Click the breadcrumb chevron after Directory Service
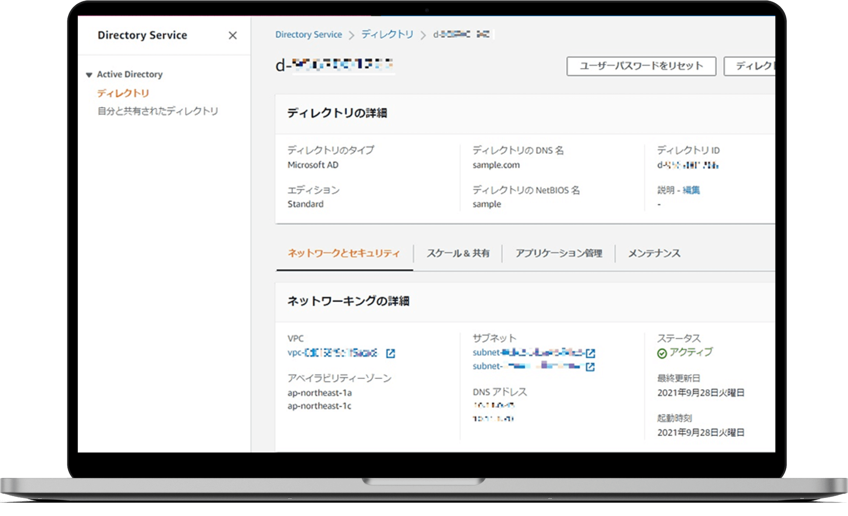The image size is (848, 516). point(351,35)
